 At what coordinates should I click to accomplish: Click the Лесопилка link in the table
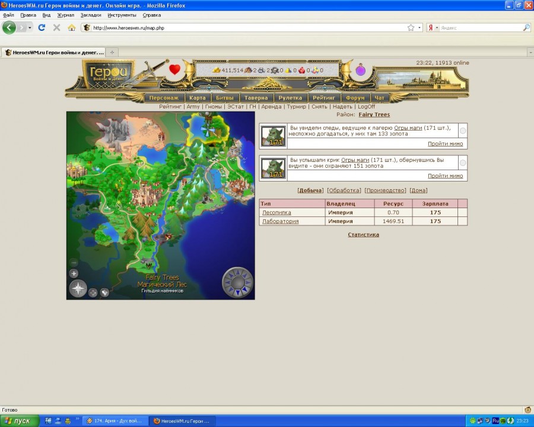(276, 212)
